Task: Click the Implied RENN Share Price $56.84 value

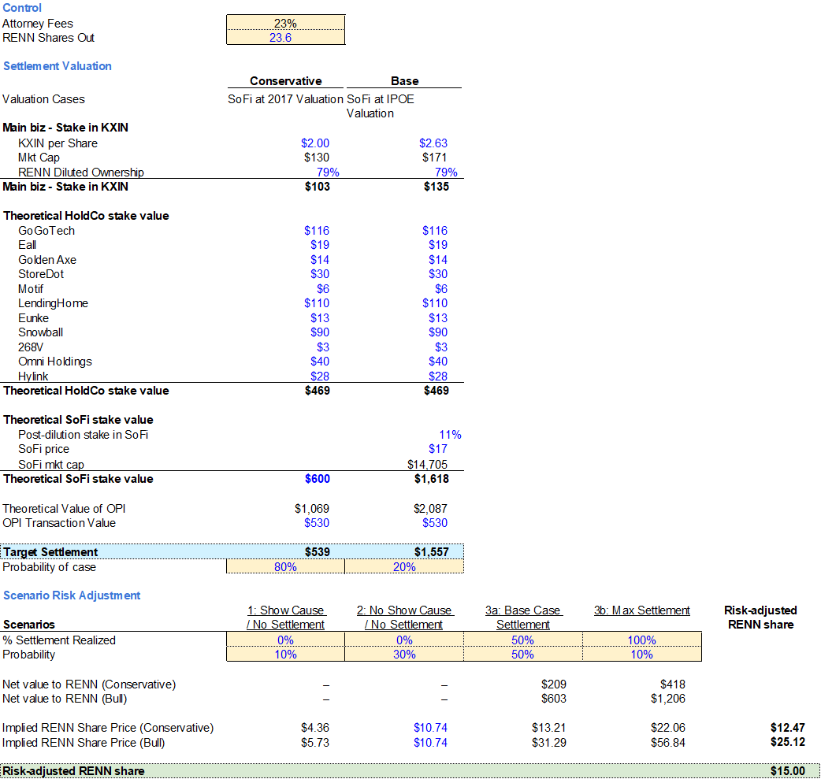Action: (667, 742)
